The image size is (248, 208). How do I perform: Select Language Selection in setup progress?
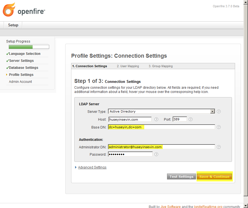tap(25, 54)
